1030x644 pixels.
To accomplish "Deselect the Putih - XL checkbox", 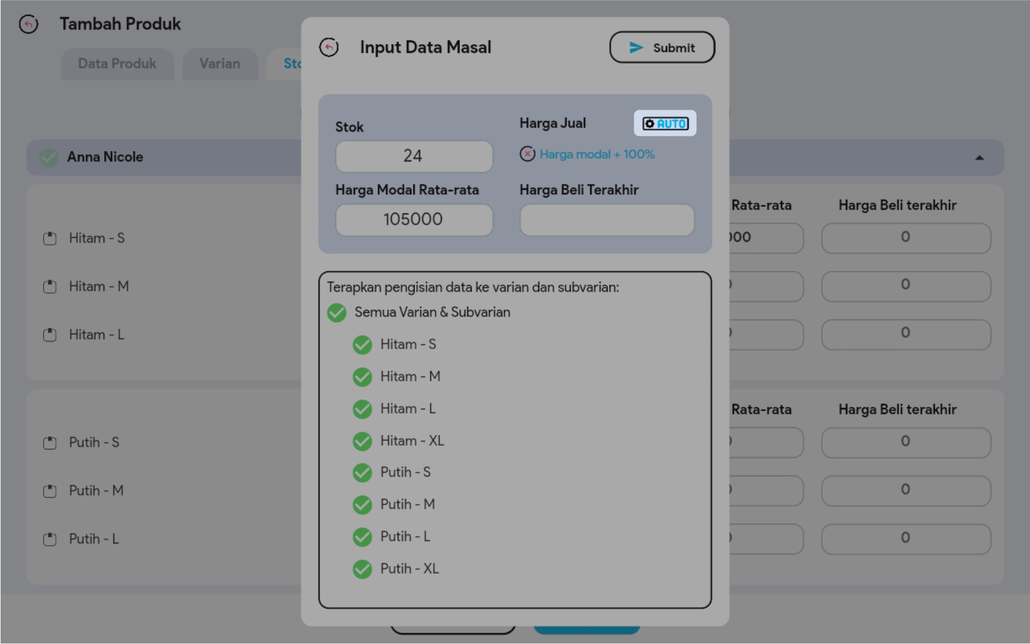I will [362, 570].
